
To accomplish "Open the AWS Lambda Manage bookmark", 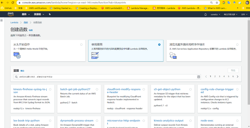I will [x=138, y=8].
